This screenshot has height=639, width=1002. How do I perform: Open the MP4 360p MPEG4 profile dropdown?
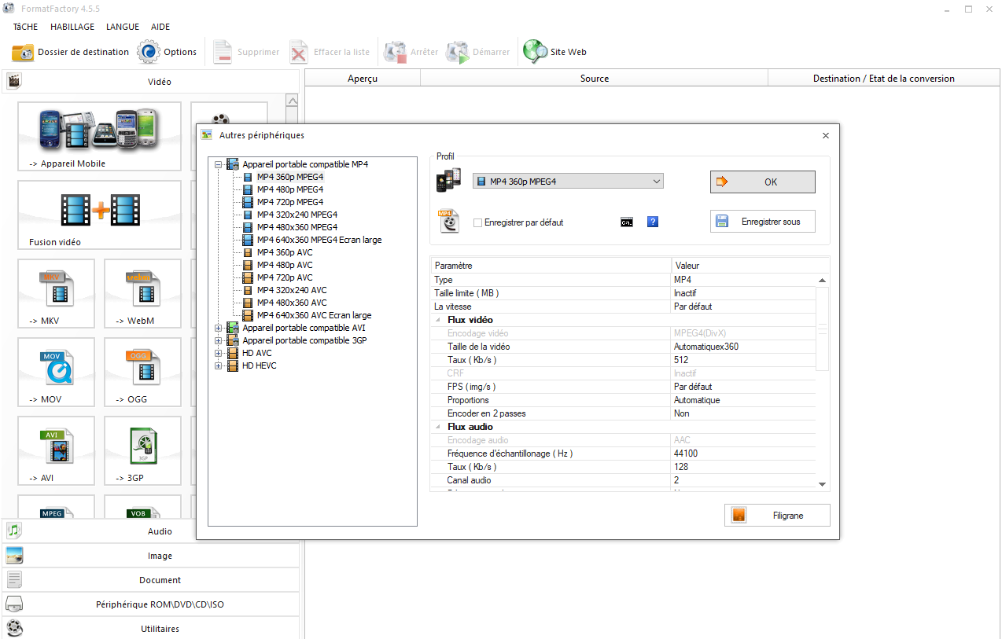(x=568, y=181)
